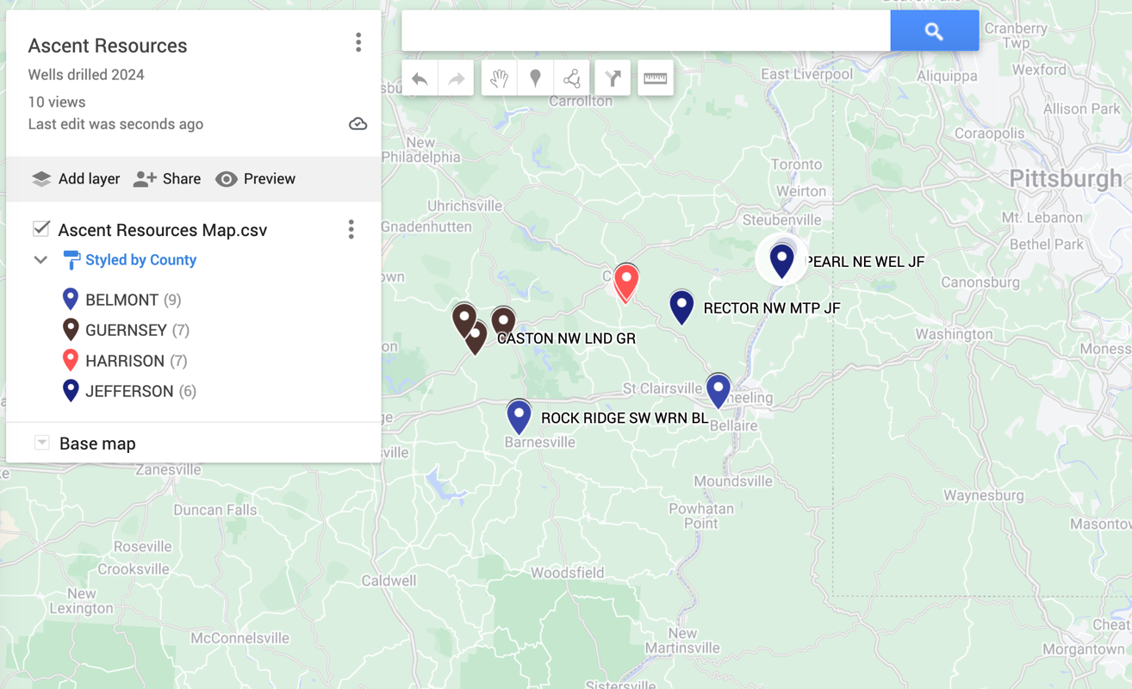This screenshot has width=1132, height=689.
Task: Uncheck the Ascent Resources Map.csv layer
Action: point(40,229)
